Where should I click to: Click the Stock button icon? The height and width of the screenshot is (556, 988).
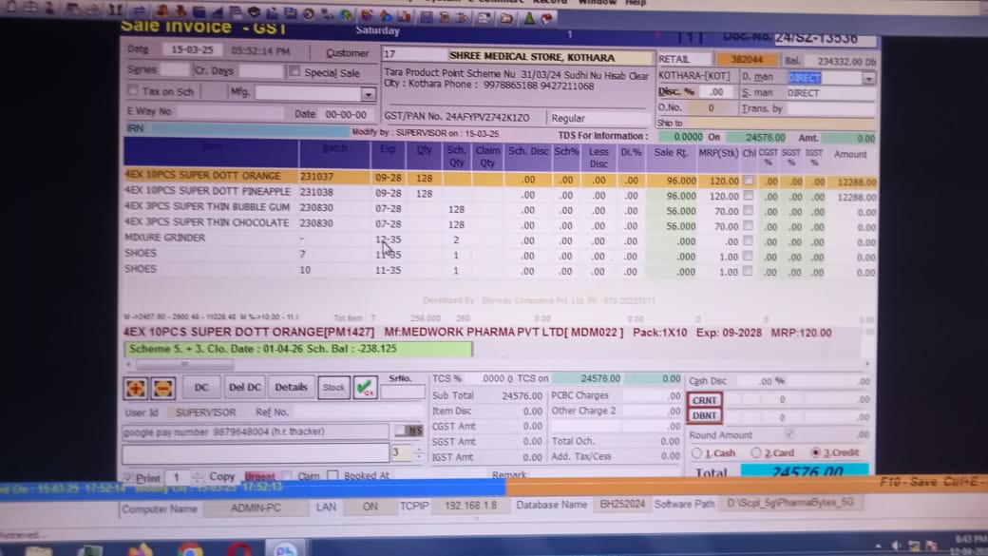(333, 388)
